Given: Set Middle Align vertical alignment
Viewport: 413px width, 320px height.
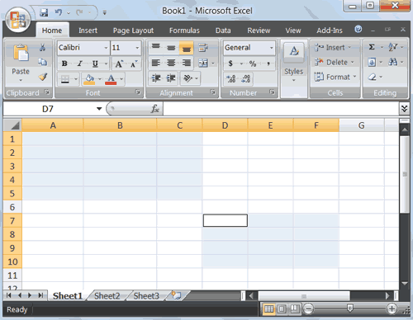Looking at the screenshot, I should [171, 48].
